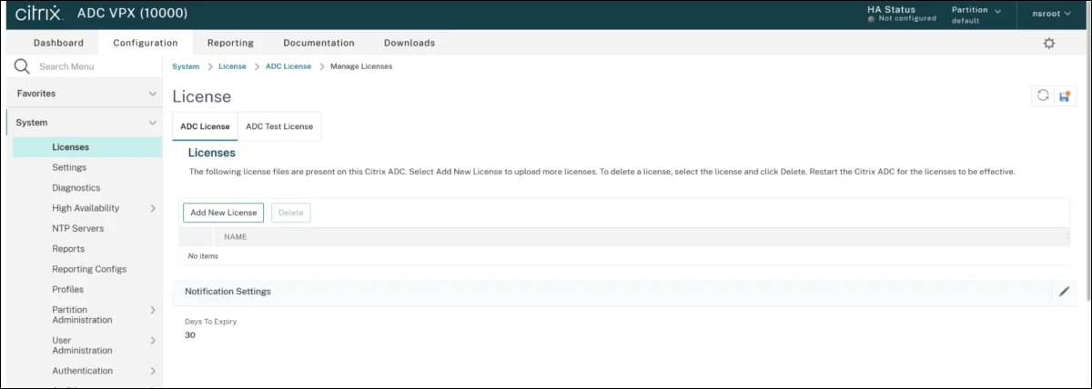Expand Partition Administration submenu

pos(153,310)
